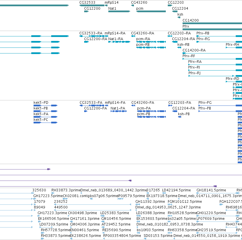Select EST FGM101G12.5prime

click(185, 202)
